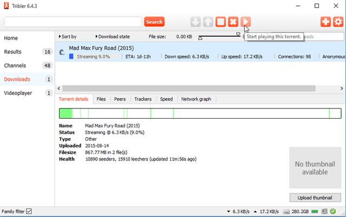Switch to the Files tab
This screenshot has height=217, width=346.
101,99
